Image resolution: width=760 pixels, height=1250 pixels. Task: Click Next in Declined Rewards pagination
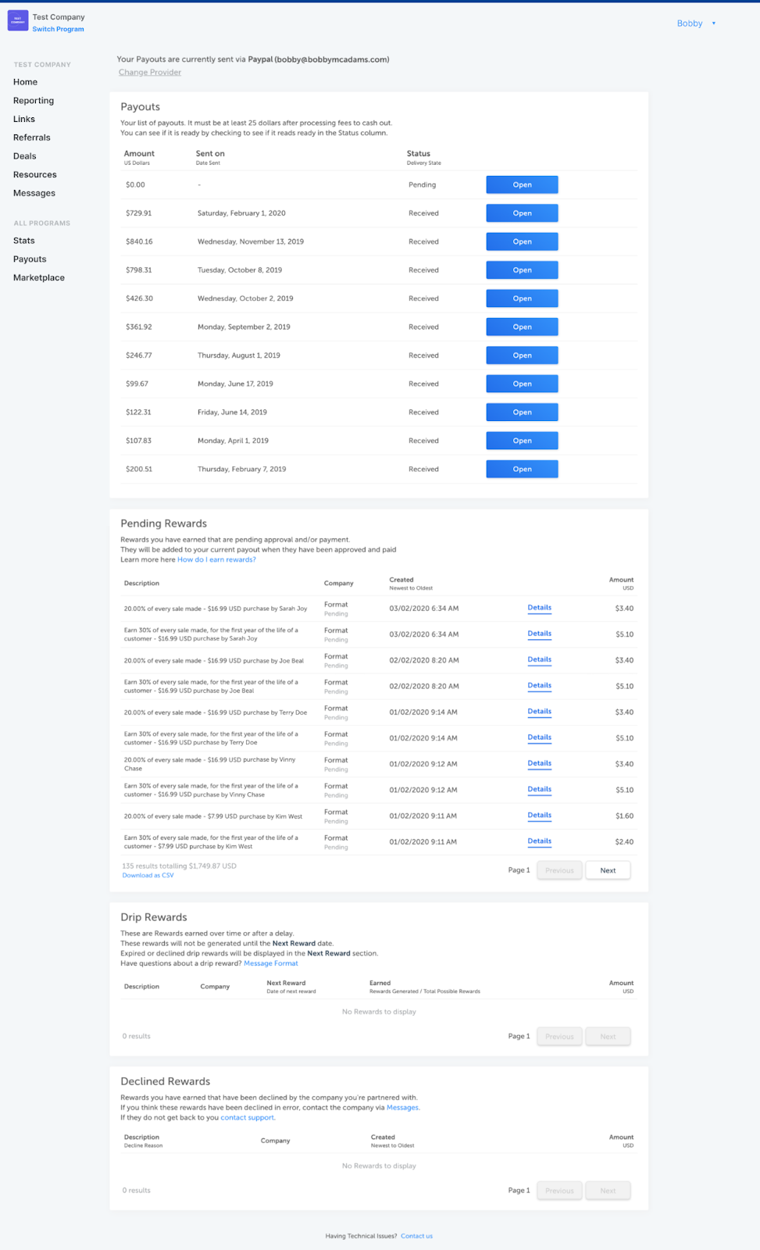point(608,1191)
